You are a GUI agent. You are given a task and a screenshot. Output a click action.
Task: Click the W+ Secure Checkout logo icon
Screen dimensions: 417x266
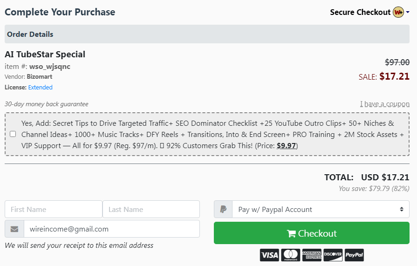398,12
